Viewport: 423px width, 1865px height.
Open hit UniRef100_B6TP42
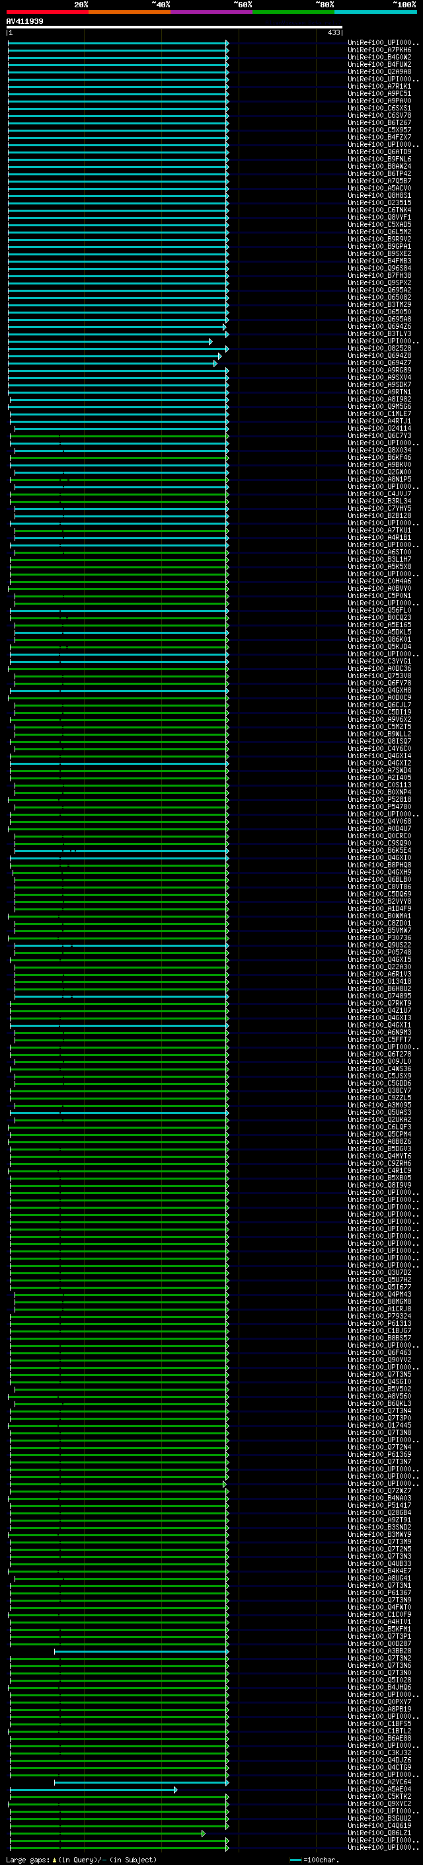[379, 174]
